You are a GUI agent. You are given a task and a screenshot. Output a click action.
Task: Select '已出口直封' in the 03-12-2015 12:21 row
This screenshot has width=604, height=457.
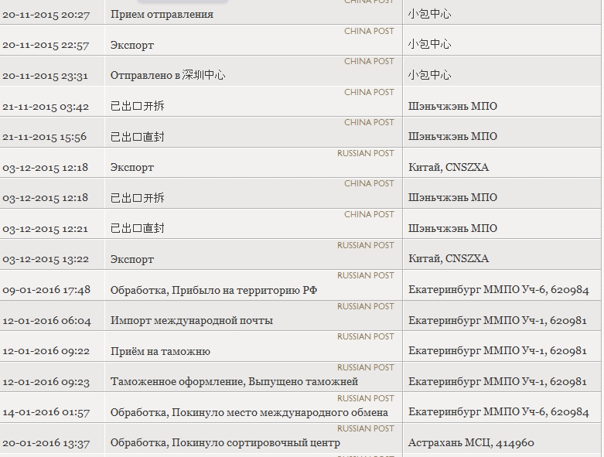pyautogui.click(x=138, y=228)
